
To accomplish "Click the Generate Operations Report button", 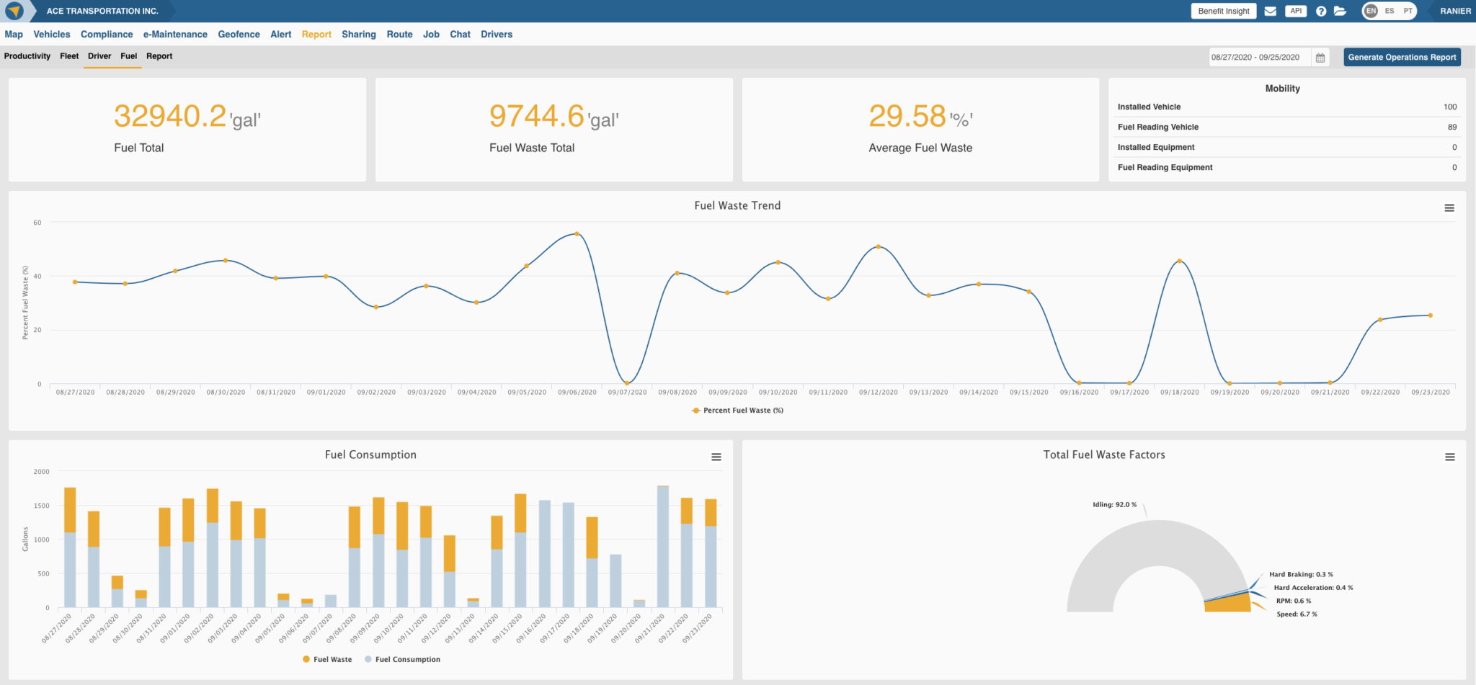I will (x=1401, y=57).
